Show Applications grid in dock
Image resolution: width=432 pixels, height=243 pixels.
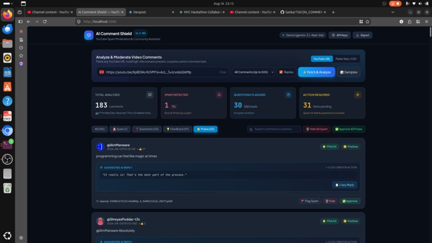[8, 235]
